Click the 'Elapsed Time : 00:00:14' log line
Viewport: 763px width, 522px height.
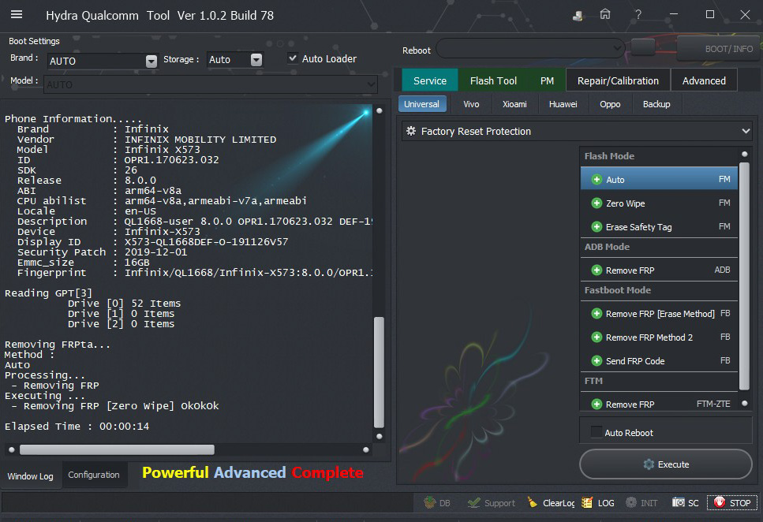coord(77,426)
